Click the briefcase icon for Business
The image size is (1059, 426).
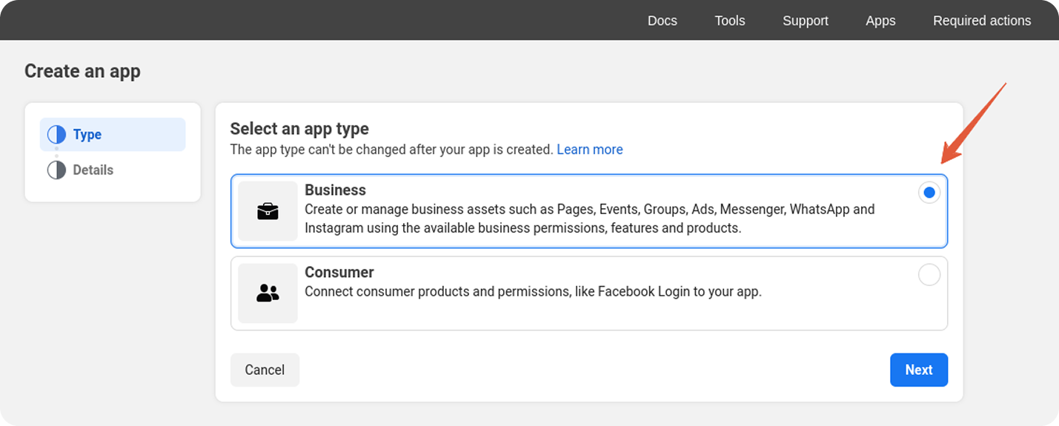pyautogui.click(x=268, y=211)
